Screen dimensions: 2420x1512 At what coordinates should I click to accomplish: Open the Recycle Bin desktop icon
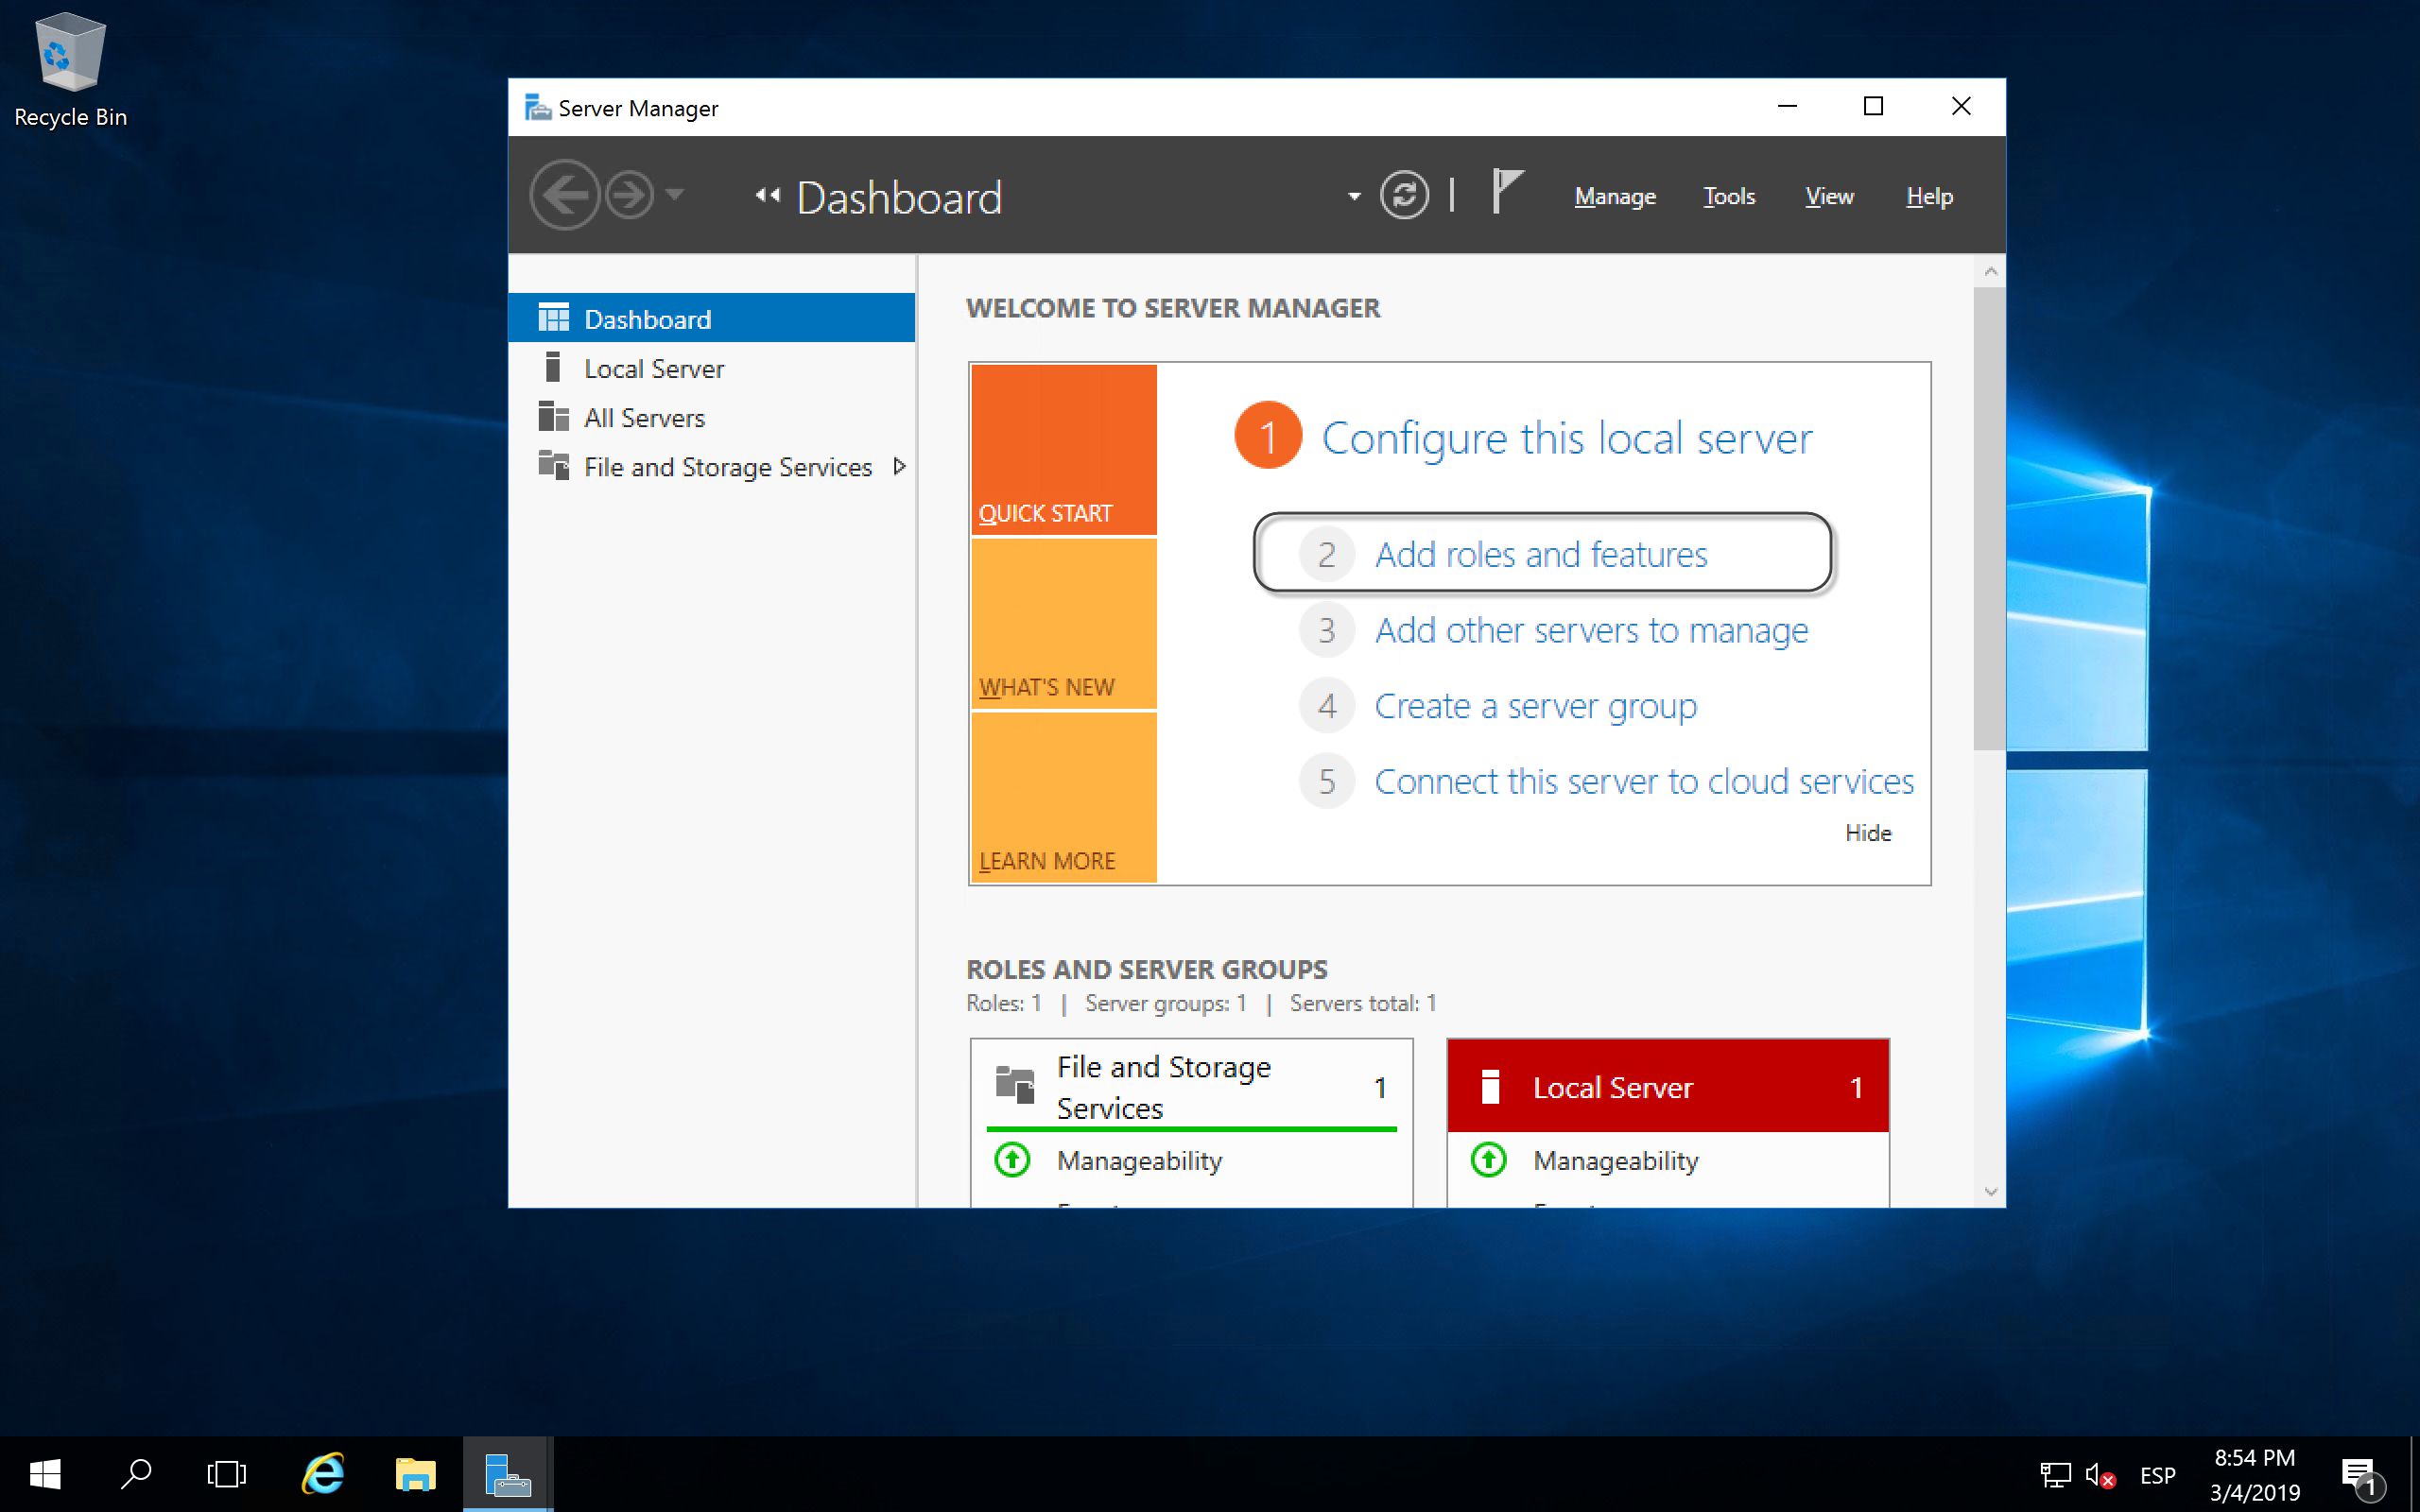coord(70,70)
